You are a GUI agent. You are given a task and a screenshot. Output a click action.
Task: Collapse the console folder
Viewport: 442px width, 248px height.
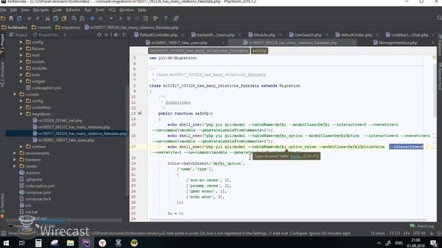point(15,94)
